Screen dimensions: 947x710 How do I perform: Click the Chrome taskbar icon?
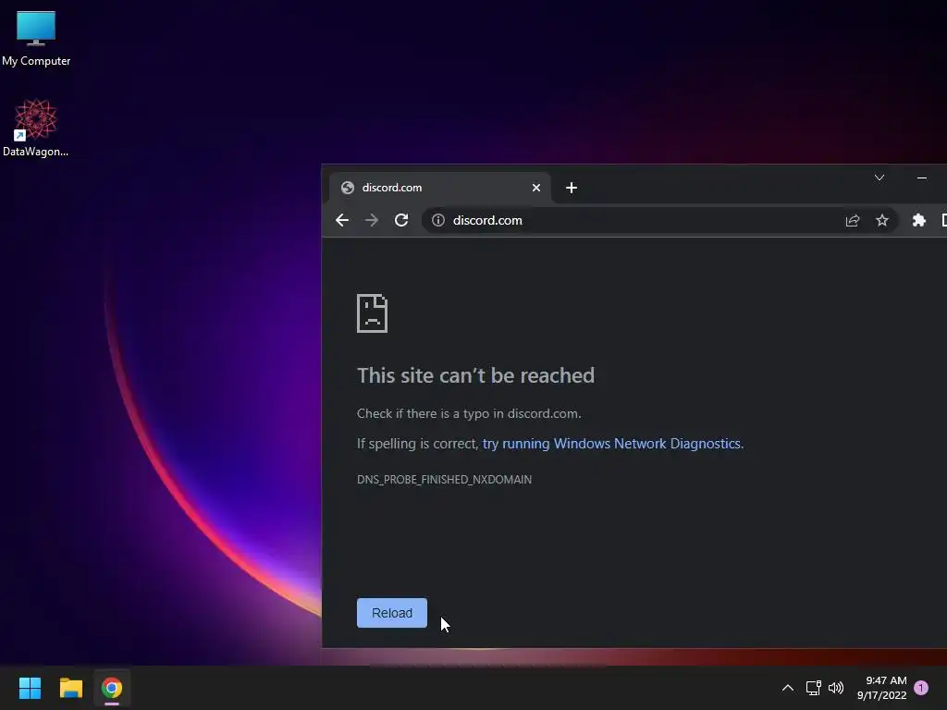pos(112,688)
